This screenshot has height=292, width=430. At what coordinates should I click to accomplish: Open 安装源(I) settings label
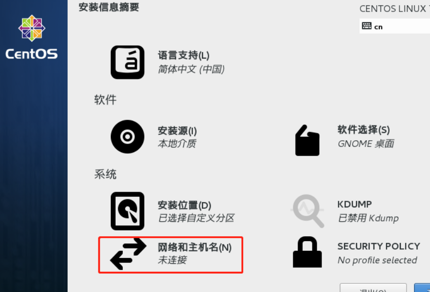[x=177, y=131]
